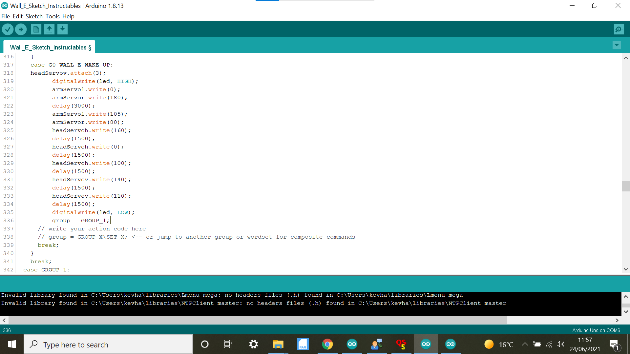Open the notification center icon
Screen dimensions: 630x354
pyautogui.click(x=614, y=344)
